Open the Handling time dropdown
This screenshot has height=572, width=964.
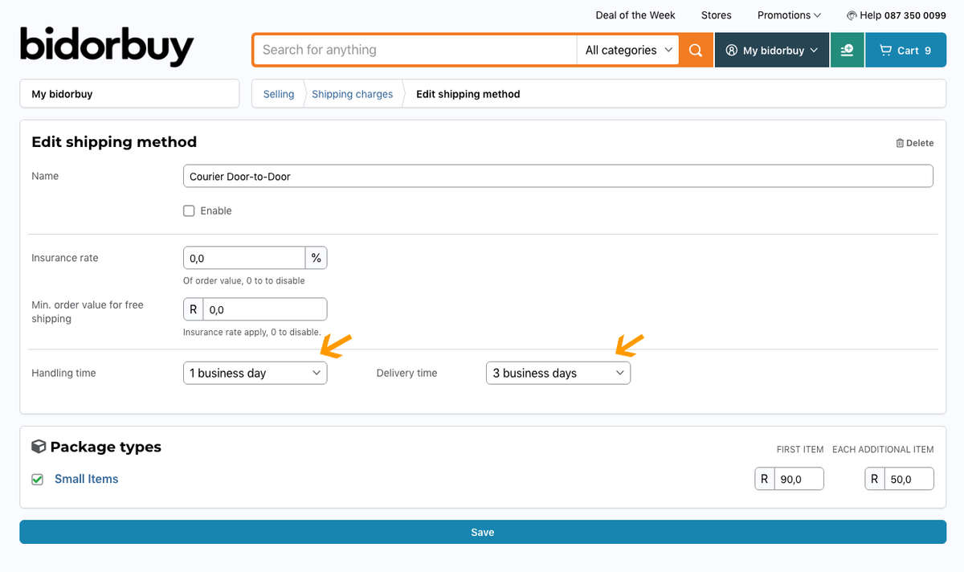coord(255,373)
